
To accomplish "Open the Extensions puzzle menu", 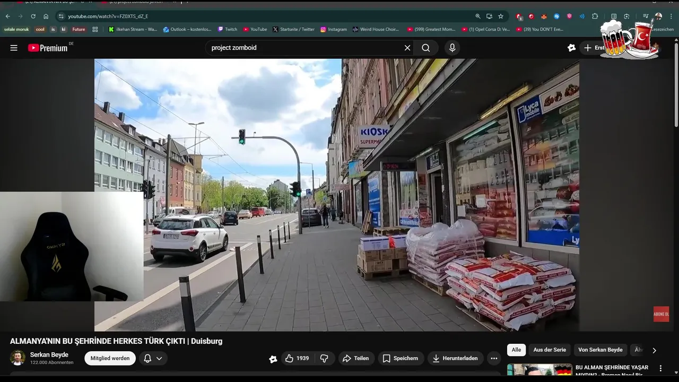I will [x=595, y=16].
